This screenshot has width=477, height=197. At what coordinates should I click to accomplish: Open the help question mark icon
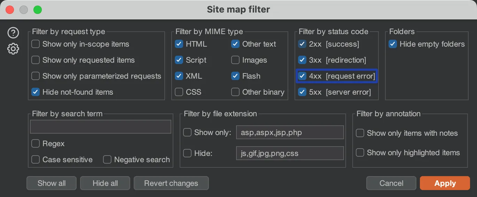[13, 33]
